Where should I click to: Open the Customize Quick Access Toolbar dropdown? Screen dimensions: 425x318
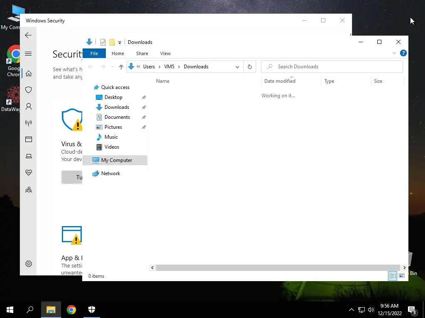[x=120, y=43]
